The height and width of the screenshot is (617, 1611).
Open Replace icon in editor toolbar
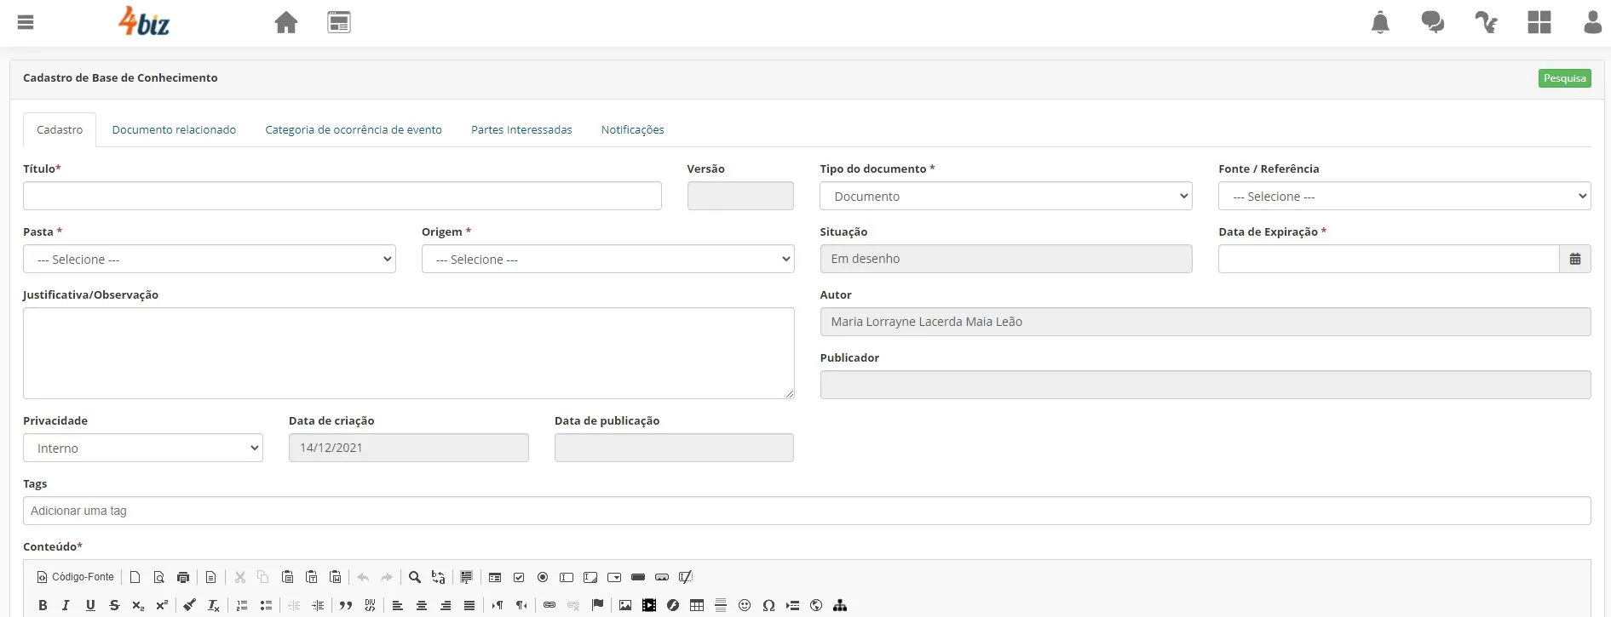pyautogui.click(x=439, y=577)
